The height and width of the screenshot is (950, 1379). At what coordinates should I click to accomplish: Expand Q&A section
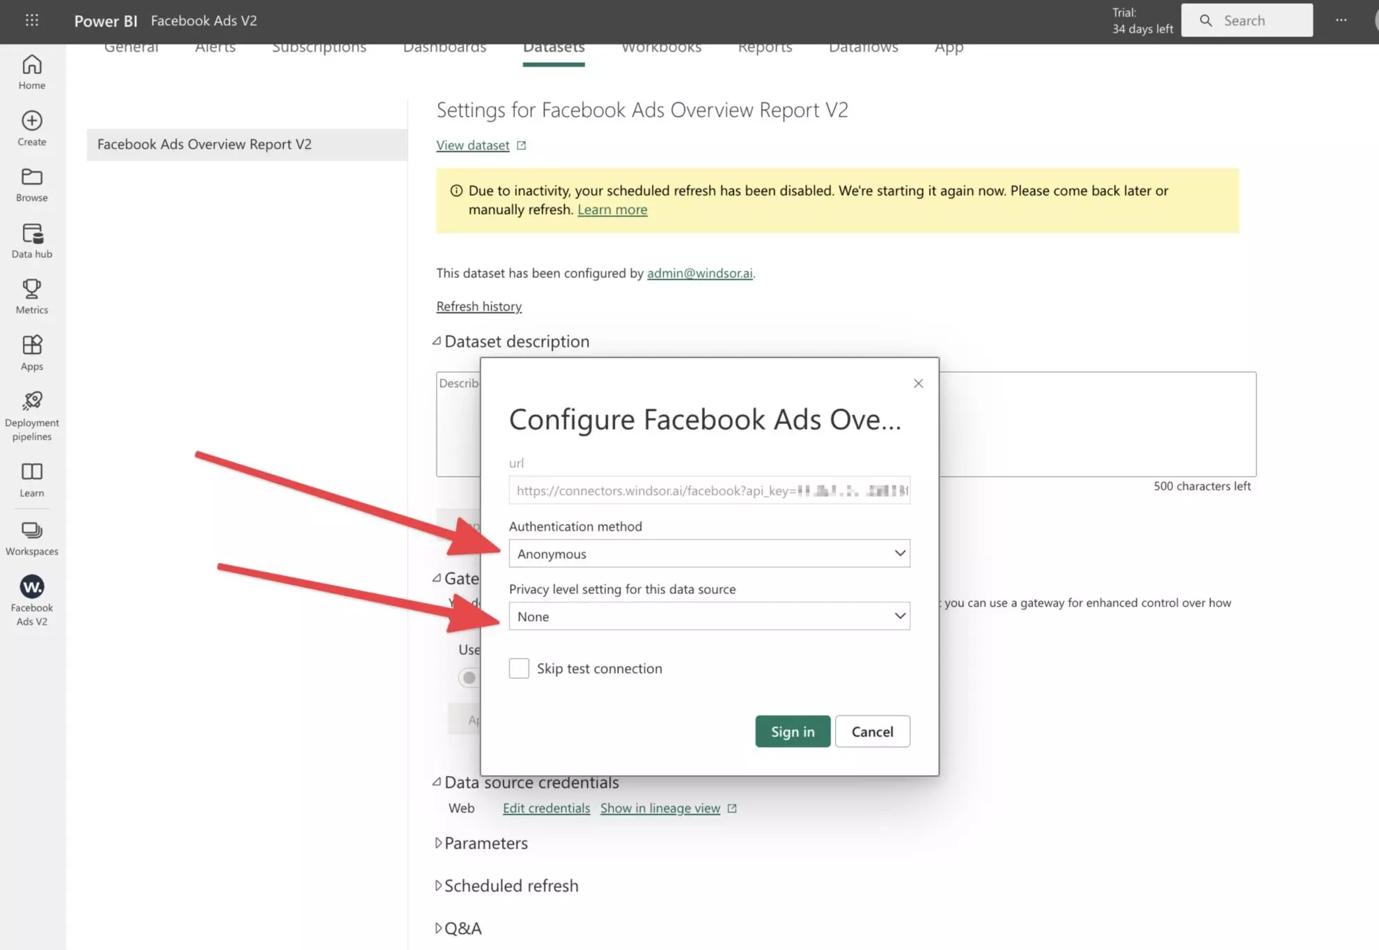[x=438, y=928]
